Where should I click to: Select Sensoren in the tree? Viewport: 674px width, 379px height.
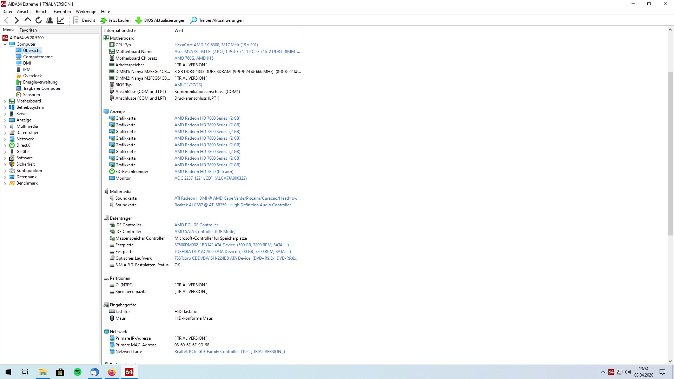[x=31, y=95]
